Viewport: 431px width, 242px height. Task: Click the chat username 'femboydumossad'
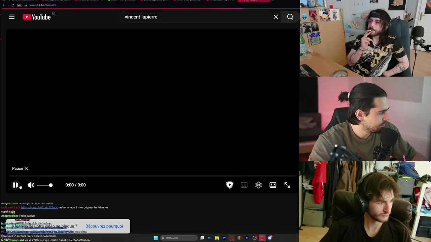pyautogui.click(x=12, y=240)
